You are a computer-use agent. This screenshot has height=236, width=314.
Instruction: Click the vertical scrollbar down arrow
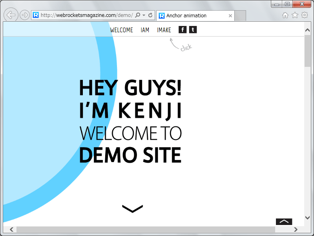307,217
